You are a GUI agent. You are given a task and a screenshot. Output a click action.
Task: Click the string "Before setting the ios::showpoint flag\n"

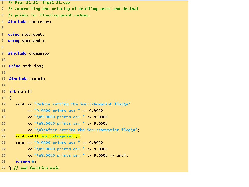tap(82, 104)
